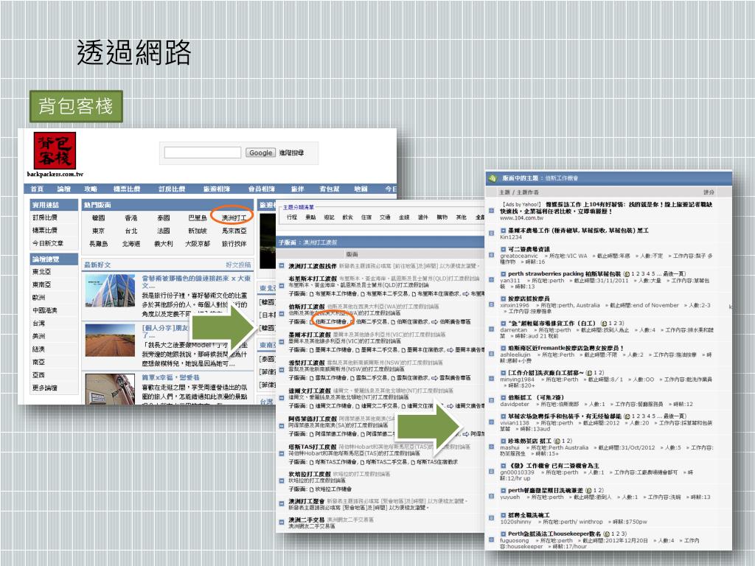The image size is (755, 566).
Task: Click the search text box beside Google
Action: click(x=203, y=153)
